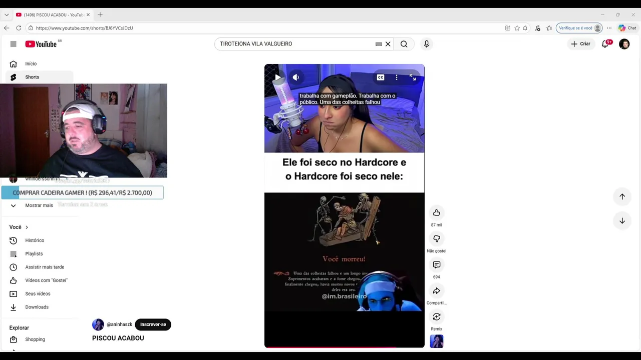Image resolution: width=641 pixels, height=360 pixels.
Task: Reload the page
Action: (19, 28)
